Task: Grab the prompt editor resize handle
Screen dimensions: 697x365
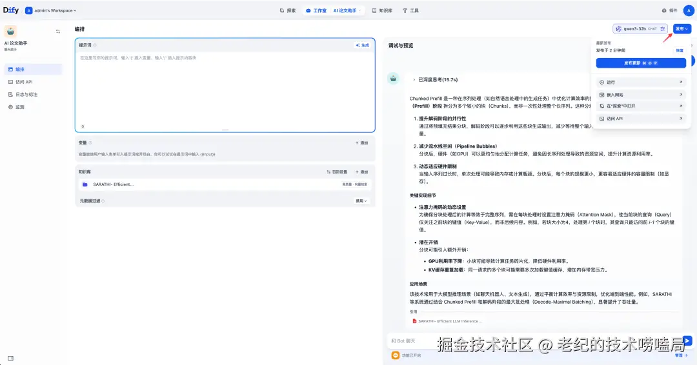Action: point(225,130)
